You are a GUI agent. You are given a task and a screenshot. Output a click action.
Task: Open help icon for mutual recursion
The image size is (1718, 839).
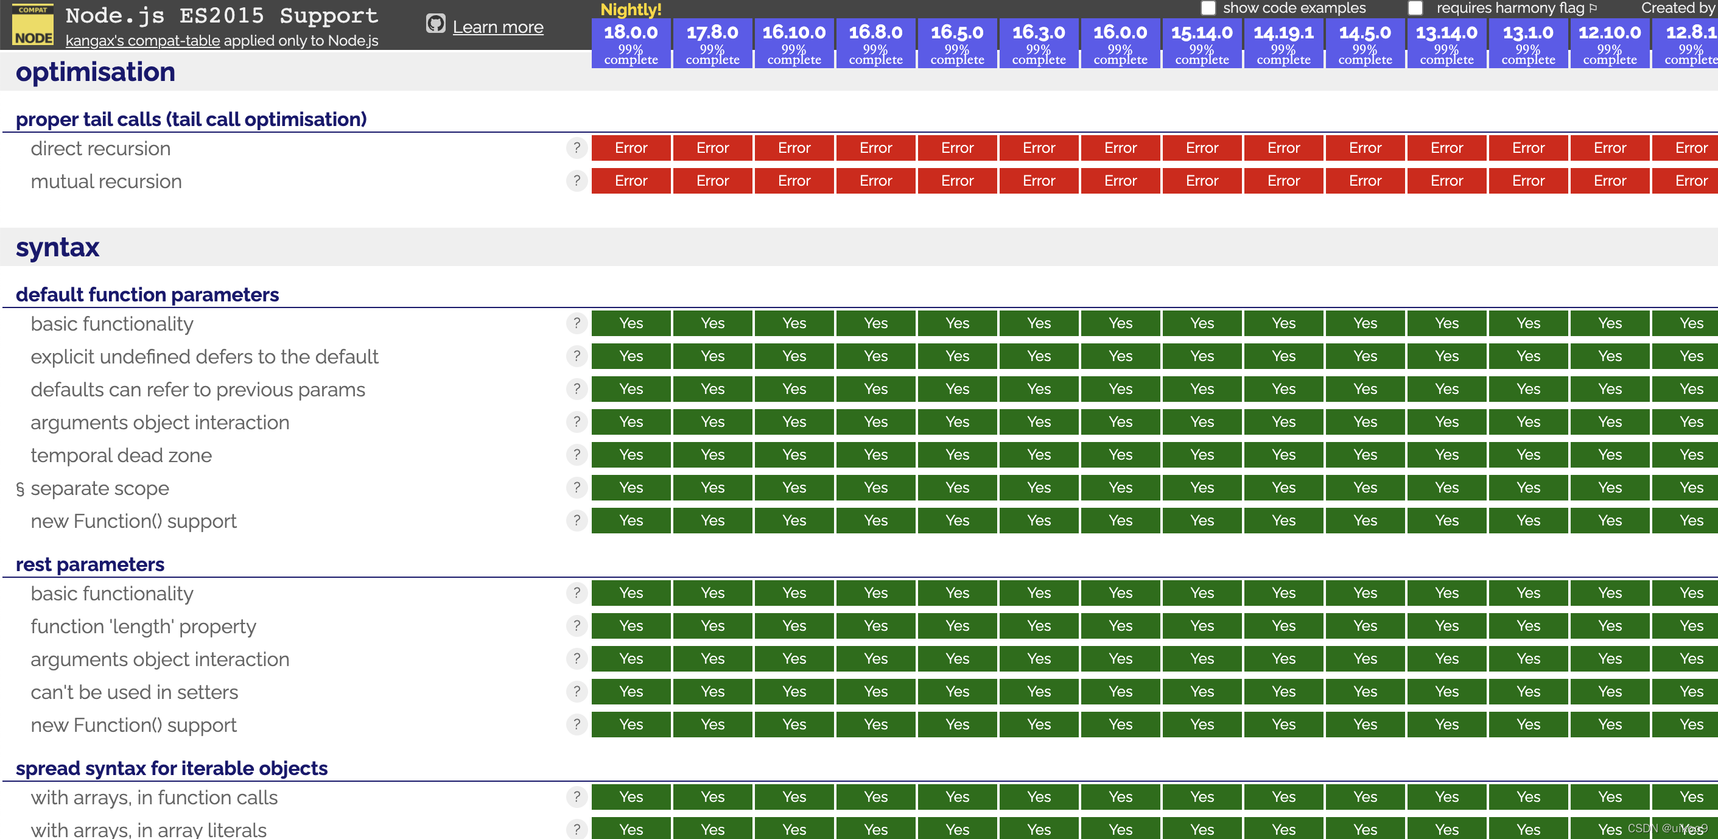[577, 181]
